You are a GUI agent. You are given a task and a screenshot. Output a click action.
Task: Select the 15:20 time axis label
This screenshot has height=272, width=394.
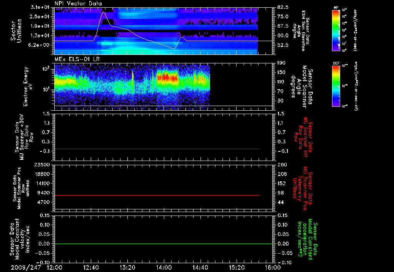(237, 267)
